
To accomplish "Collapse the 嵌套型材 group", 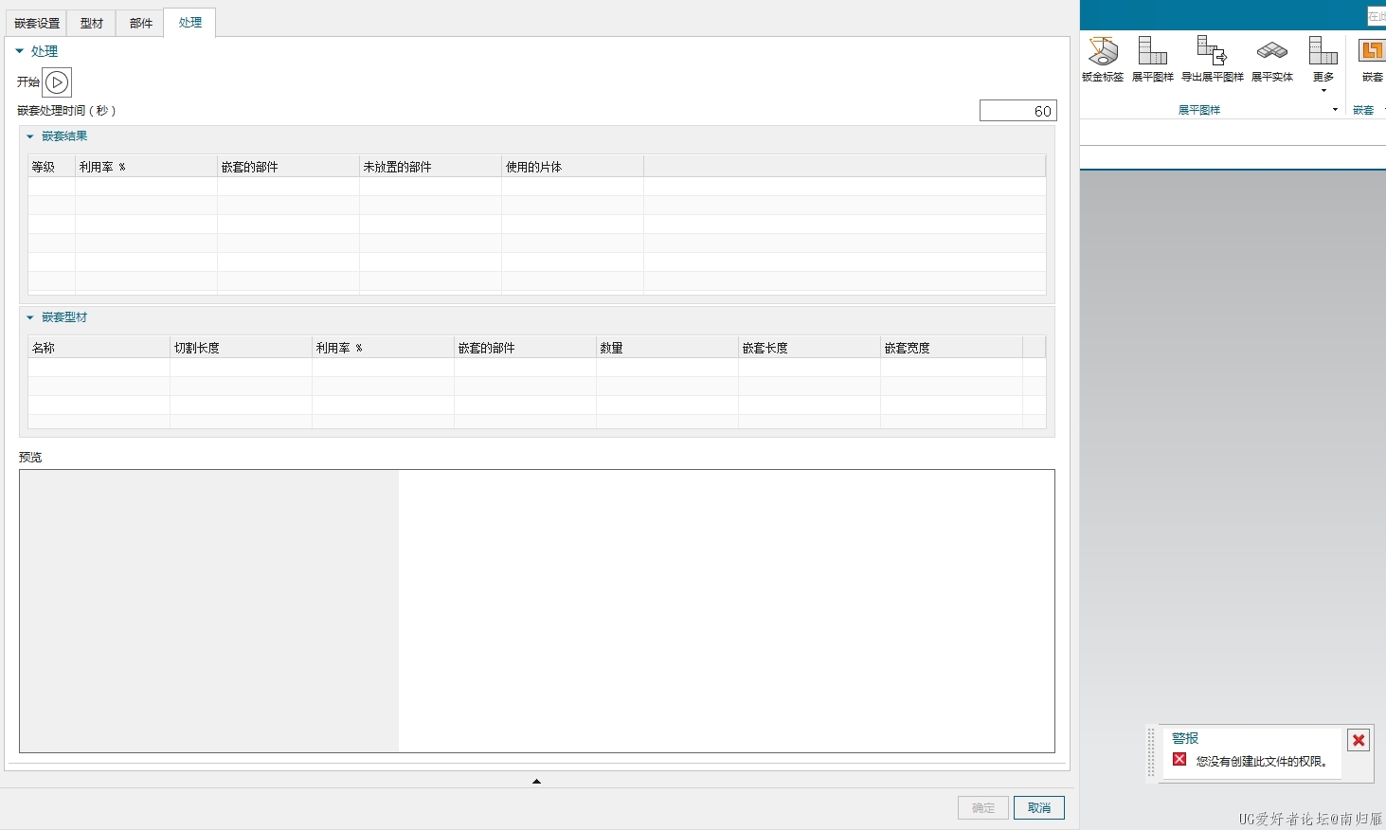I will (30, 317).
